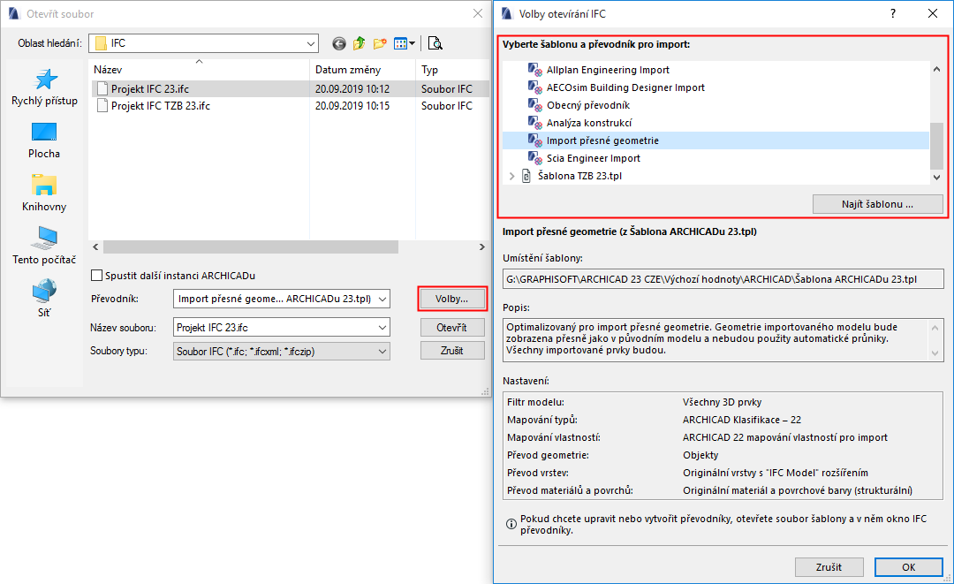Click the Otevřít button

(x=452, y=327)
